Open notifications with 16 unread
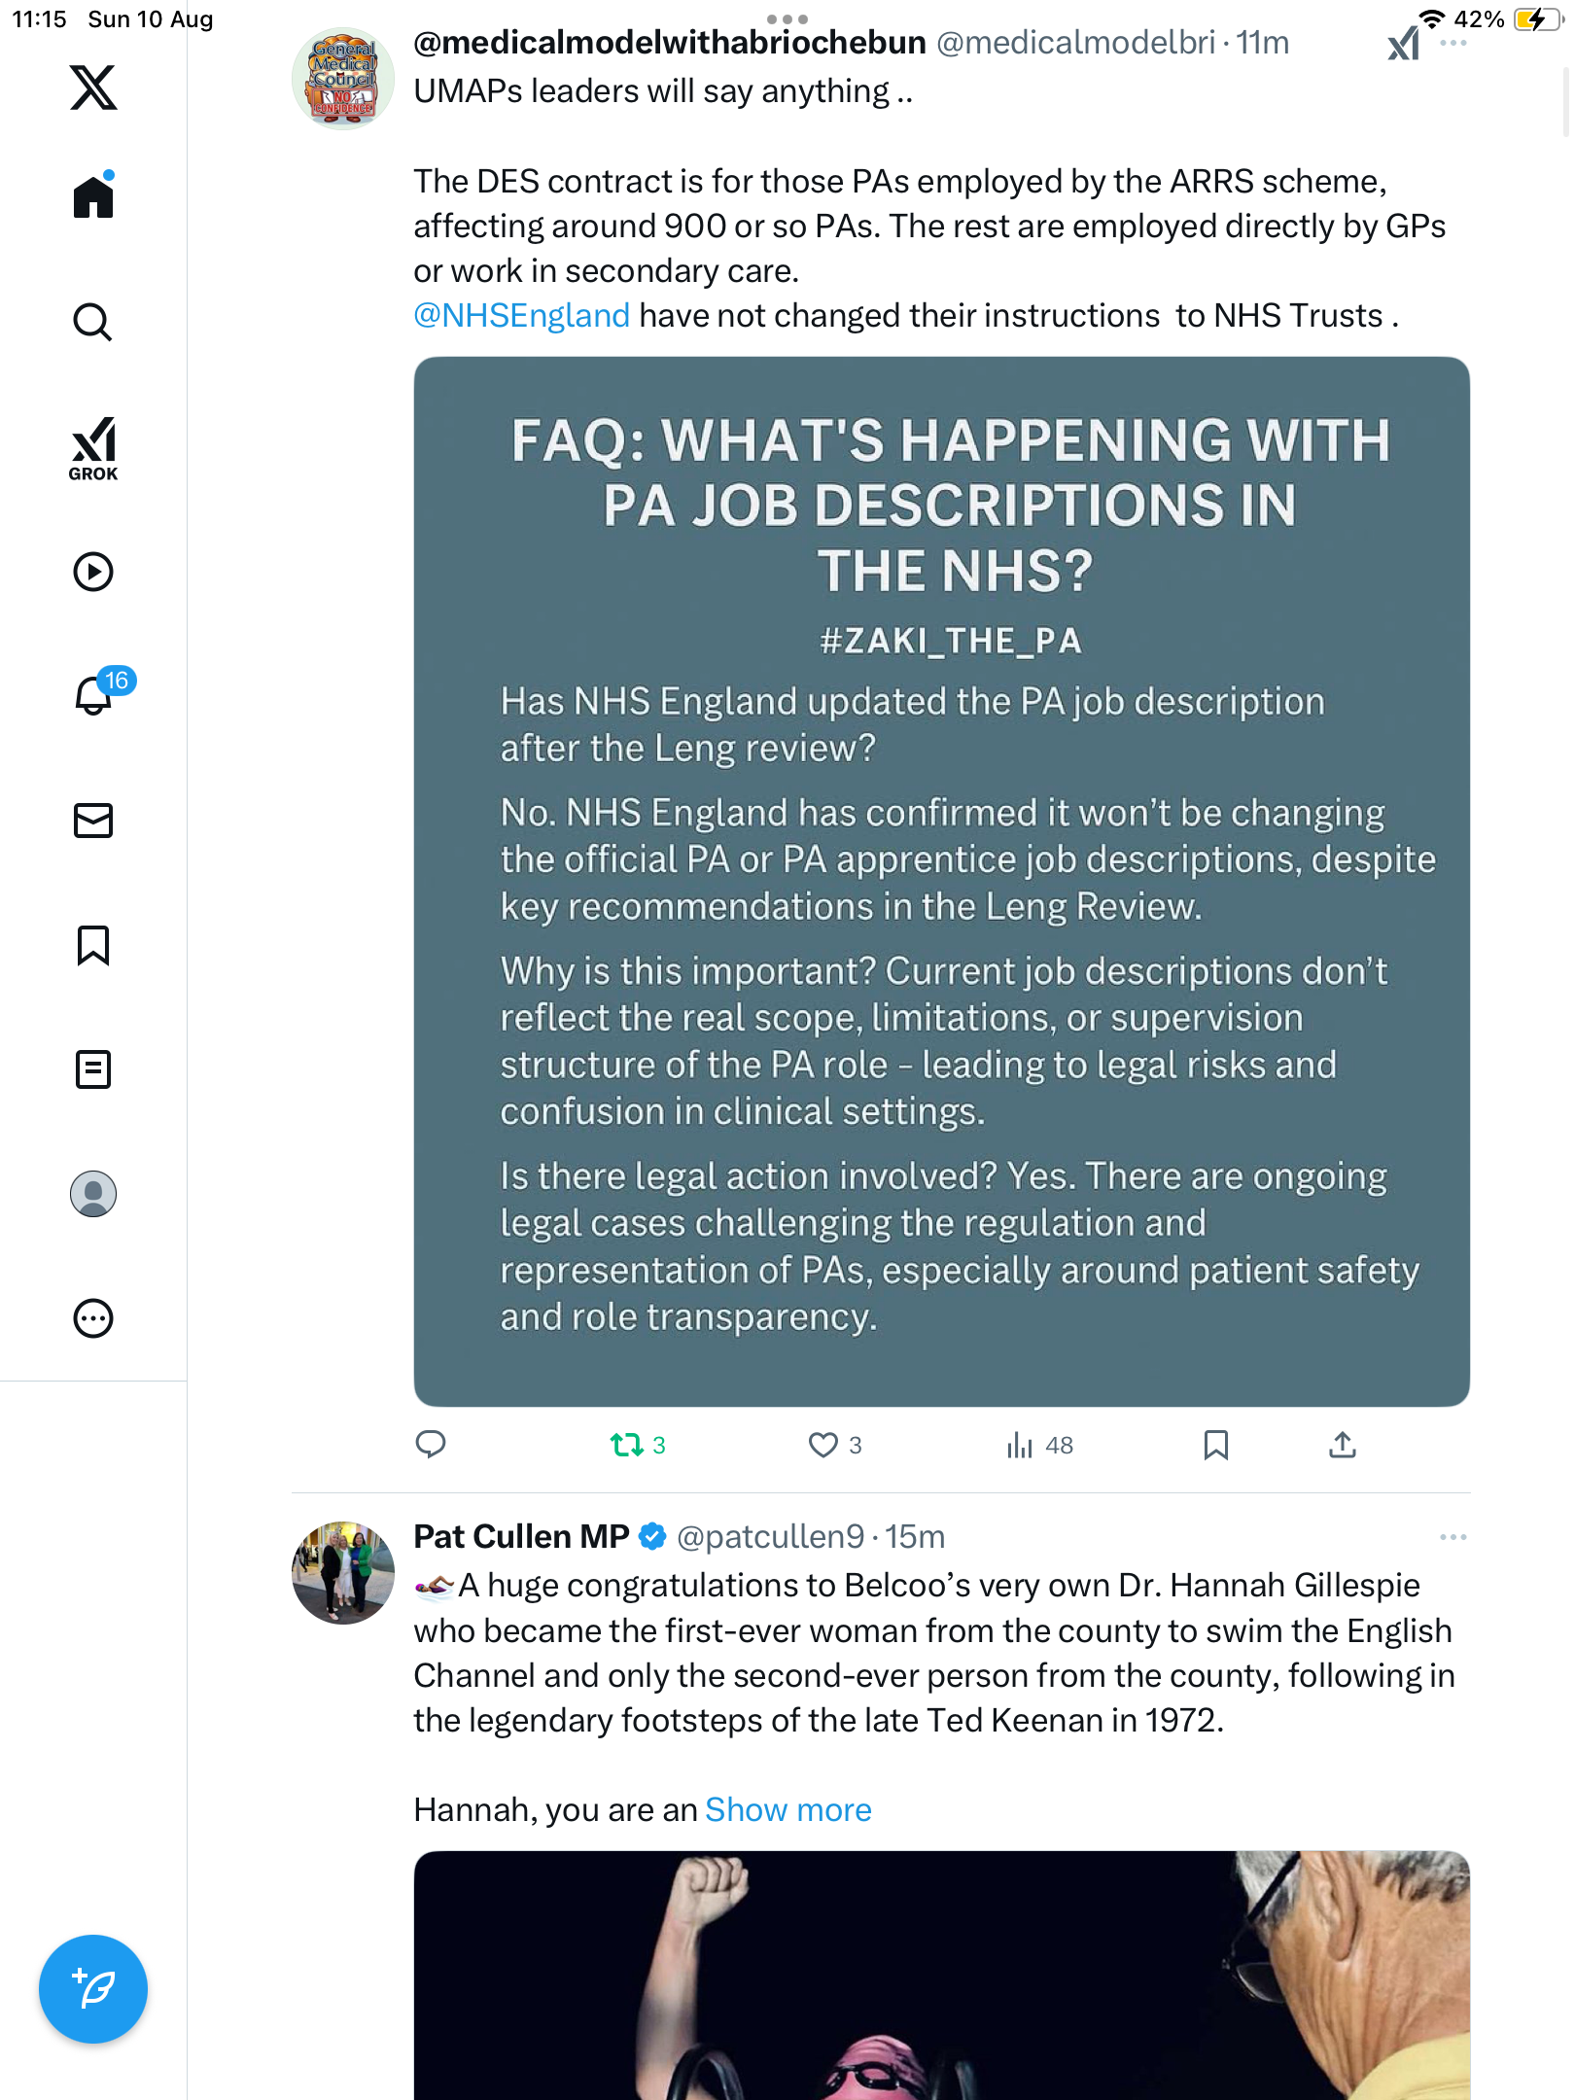This screenshot has width=1575, height=2100. [x=93, y=696]
